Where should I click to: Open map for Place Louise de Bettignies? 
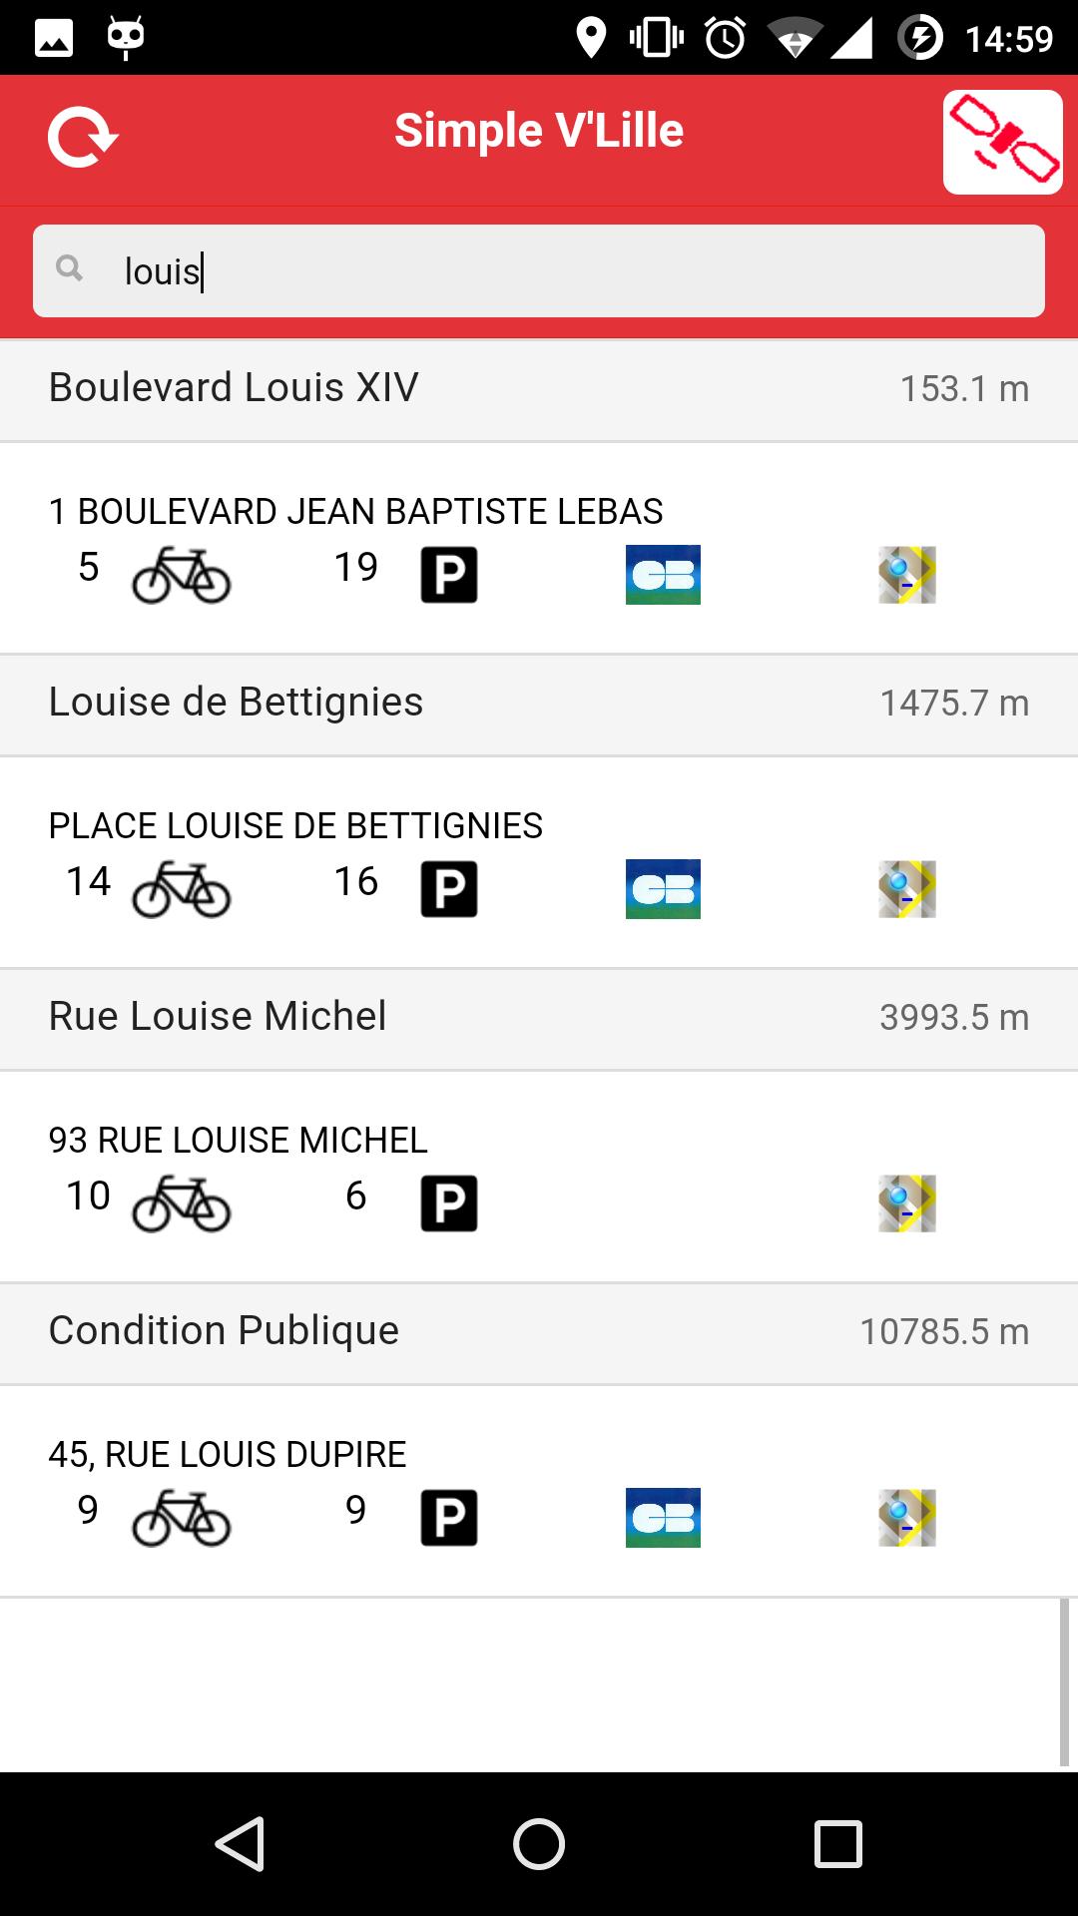(x=906, y=889)
